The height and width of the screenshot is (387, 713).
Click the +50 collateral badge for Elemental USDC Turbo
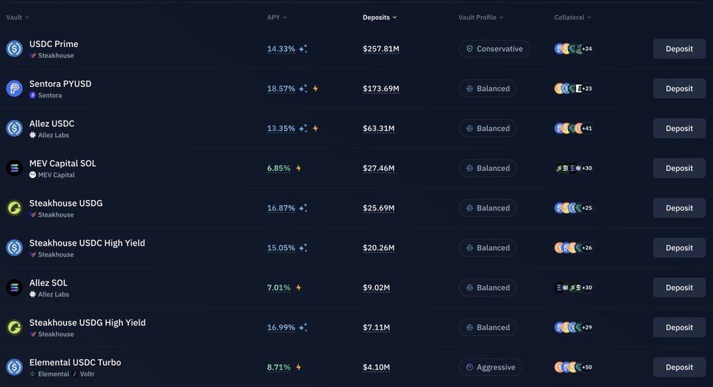click(x=587, y=367)
